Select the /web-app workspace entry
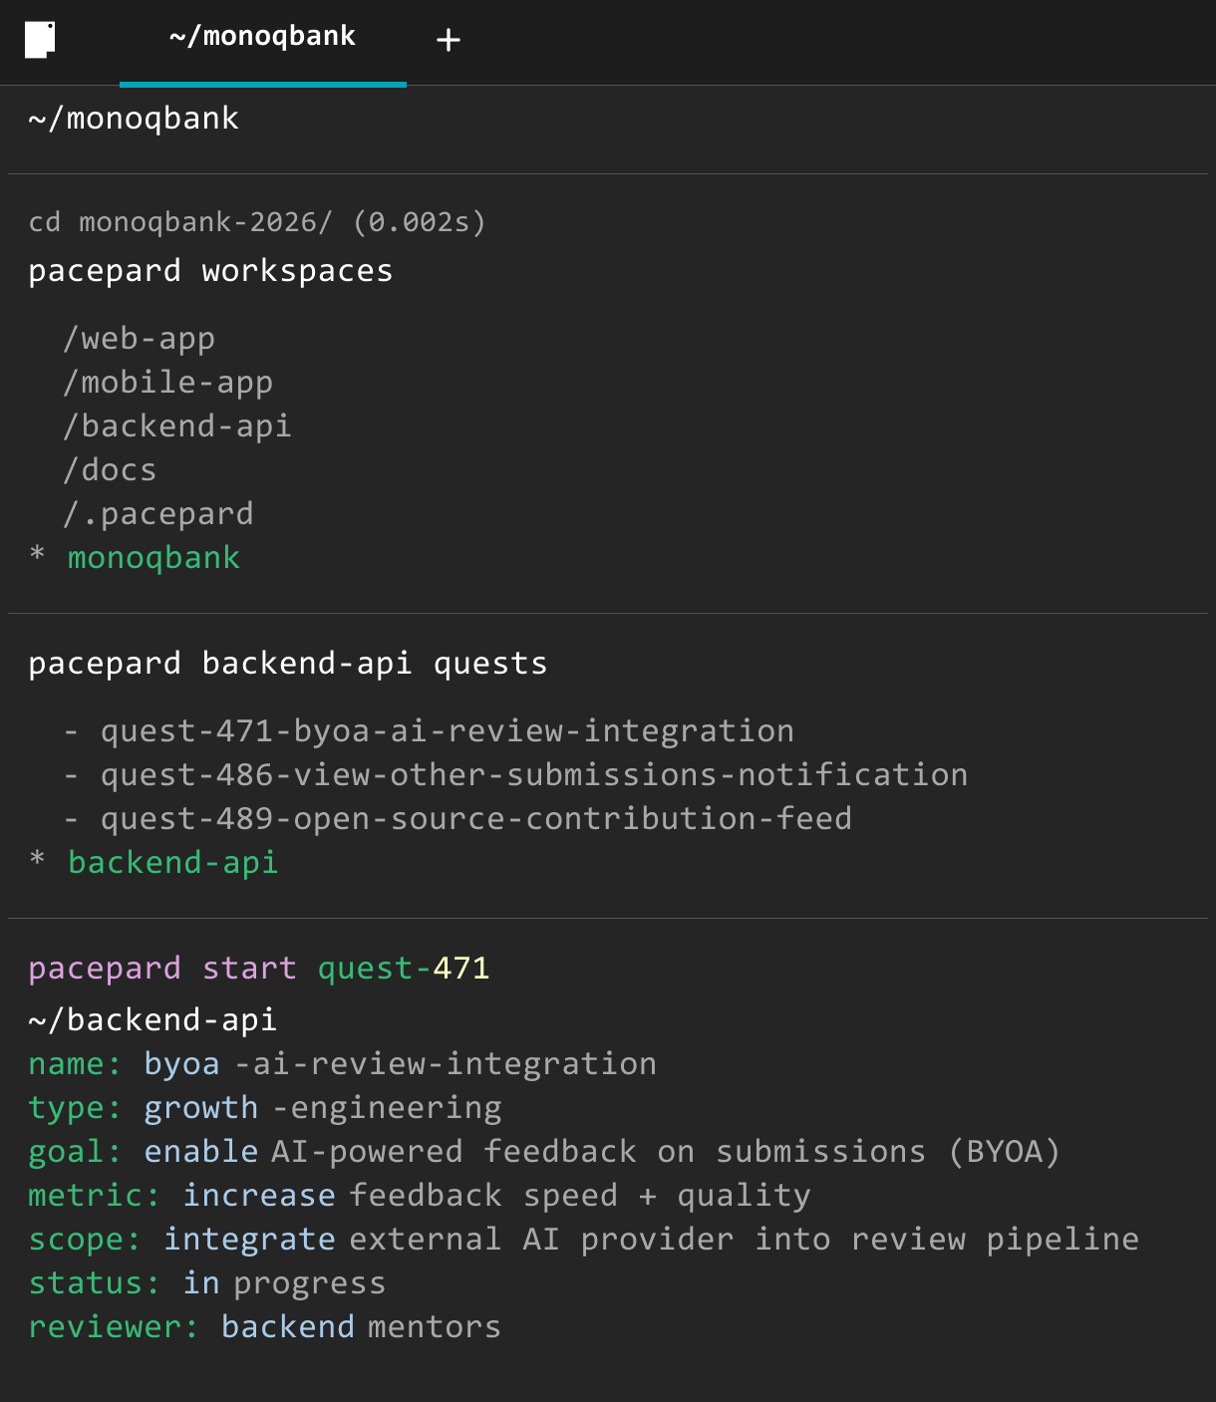The image size is (1216, 1402). pyautogui.click(x=139, y=339)
